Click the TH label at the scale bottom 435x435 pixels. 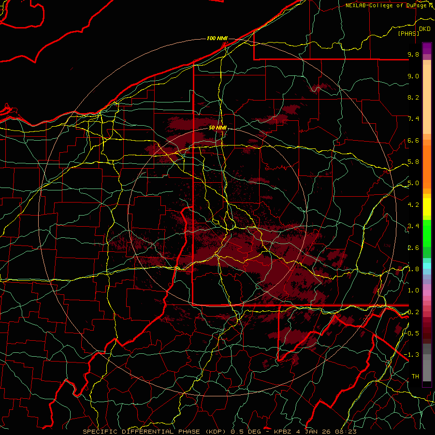[x=415, y=377]
